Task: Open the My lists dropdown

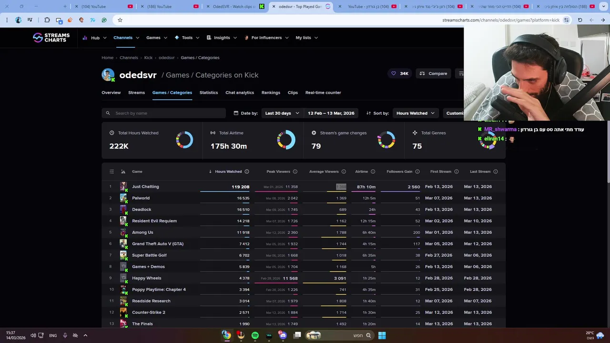Action: (306, 38)
